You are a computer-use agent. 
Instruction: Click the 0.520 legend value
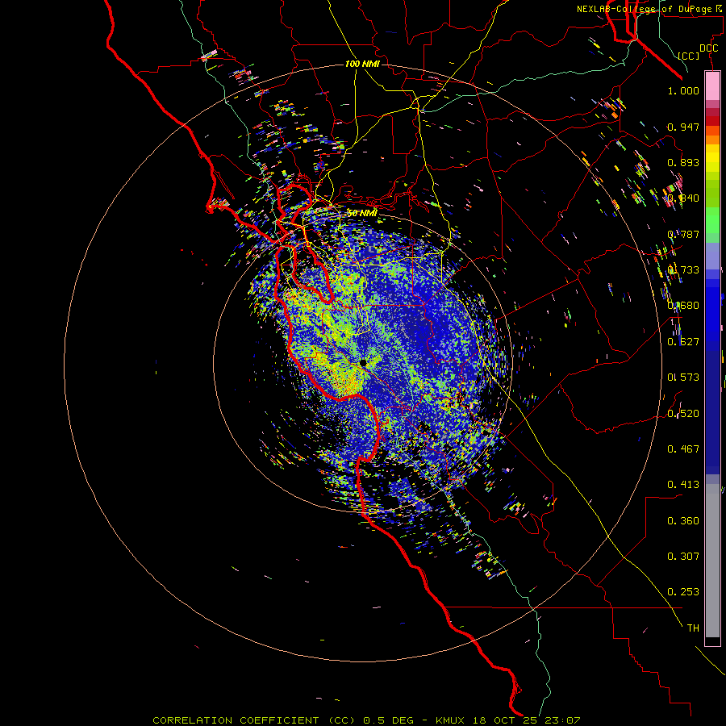click(683, 414)
